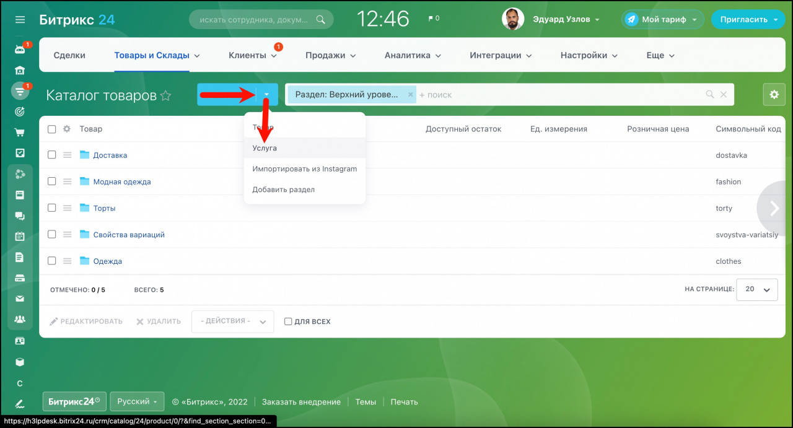793x428 pixels.
Task: Open the target goal icon in sidebar
Action: coord(20,111)
